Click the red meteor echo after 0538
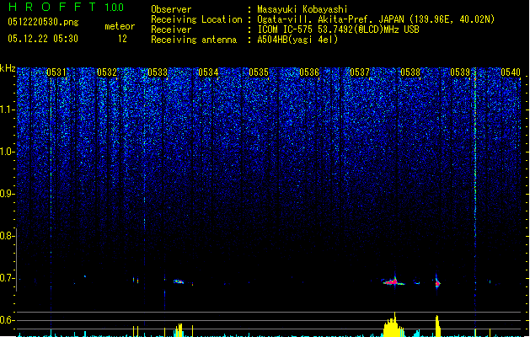530x337 pixels. 437,283
